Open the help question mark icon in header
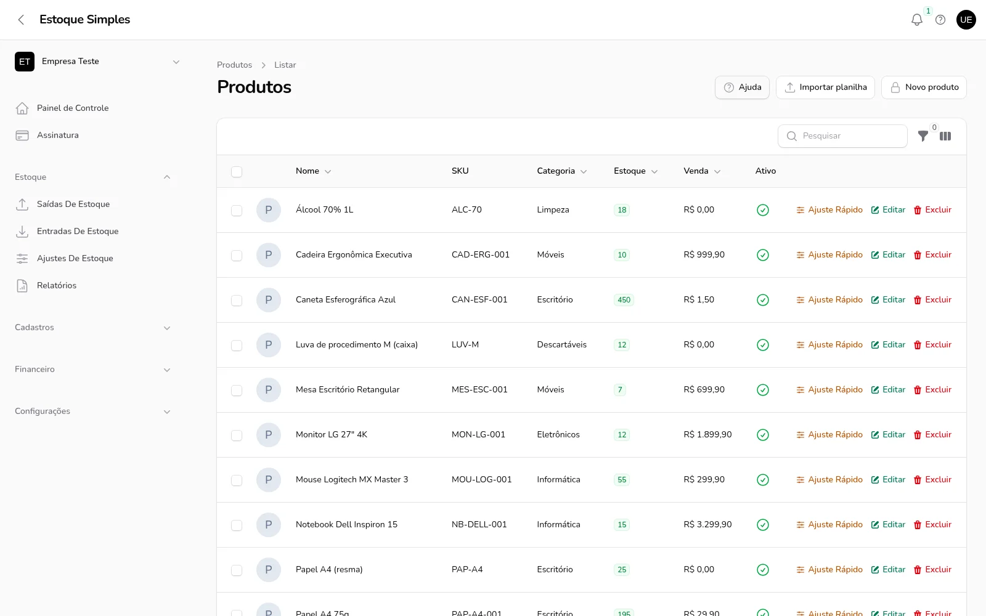 click(940, 20)
